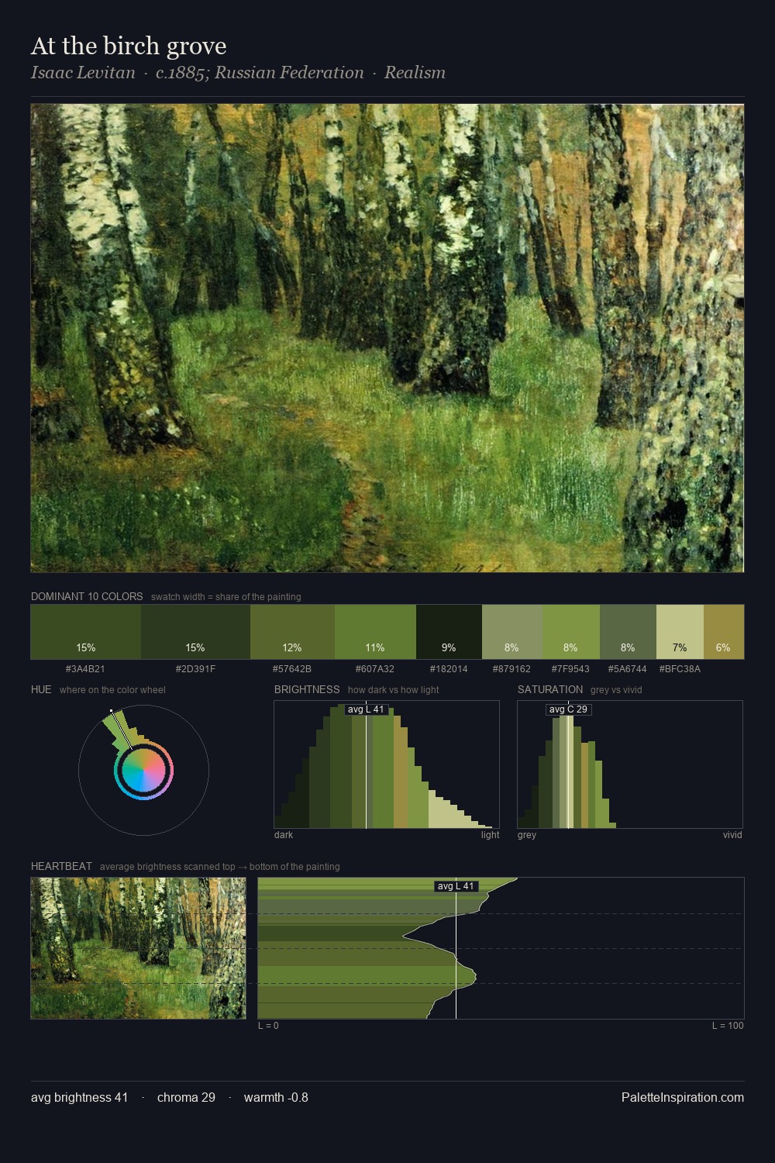Click the 'avg L 41' brightness histogram label

[x=366, y=709]
